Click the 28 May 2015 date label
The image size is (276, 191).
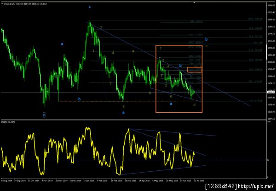point(172,180)
